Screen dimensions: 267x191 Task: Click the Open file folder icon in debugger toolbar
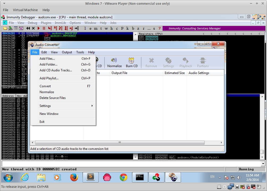coord(5,28)
